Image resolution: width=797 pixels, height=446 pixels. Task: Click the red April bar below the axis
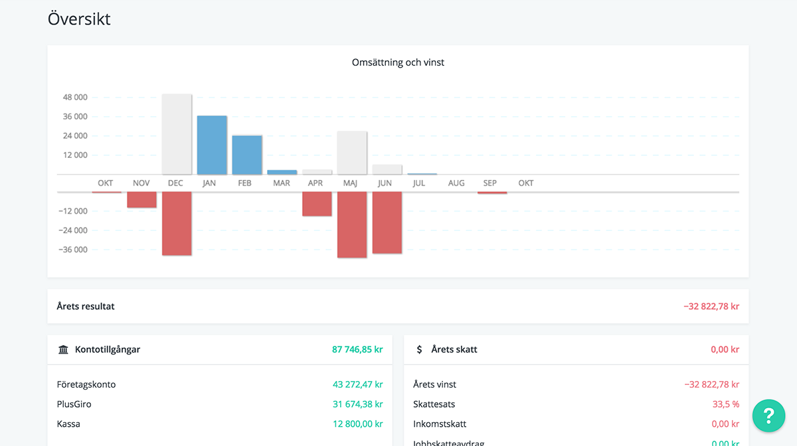point(317,204)
